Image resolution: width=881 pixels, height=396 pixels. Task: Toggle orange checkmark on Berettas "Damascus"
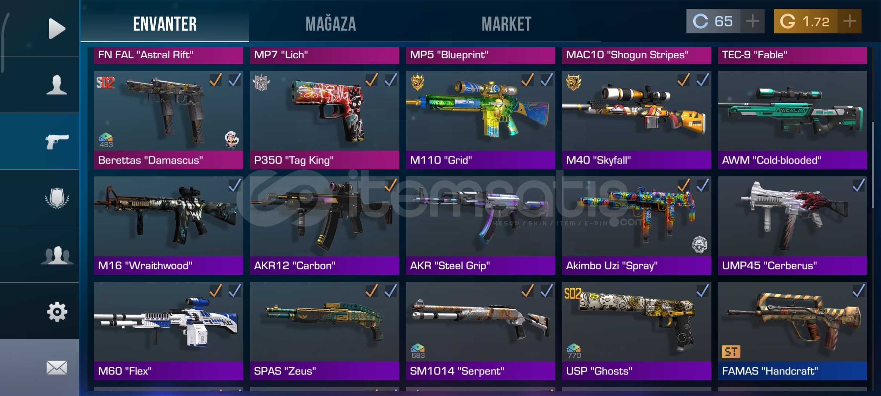(x=215, y=80)
